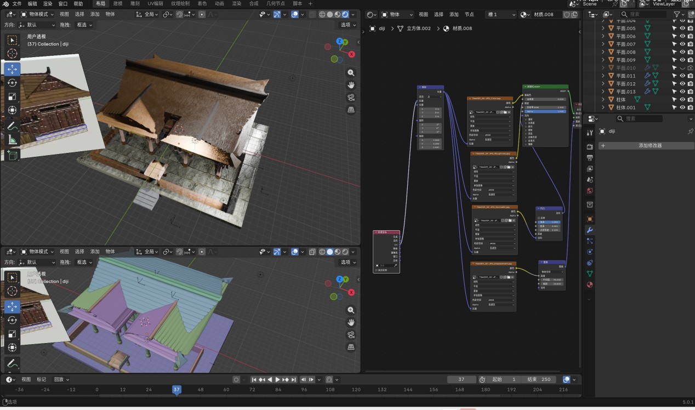Choose the Measure tool in top viewport

coord(12,140)
